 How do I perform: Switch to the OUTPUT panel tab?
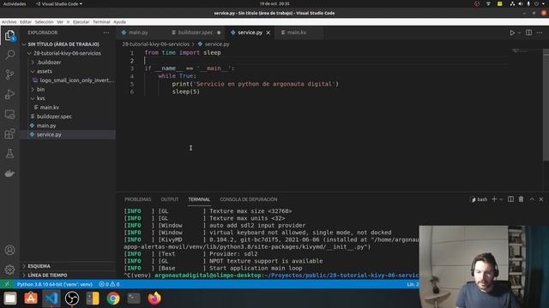[170, 199]
